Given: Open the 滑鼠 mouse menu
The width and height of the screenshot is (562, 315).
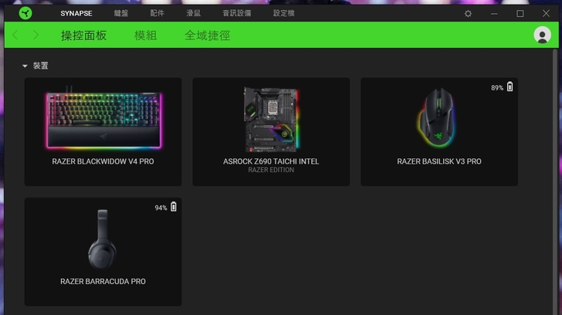Looking at the screenshot, I should (193, 14).
